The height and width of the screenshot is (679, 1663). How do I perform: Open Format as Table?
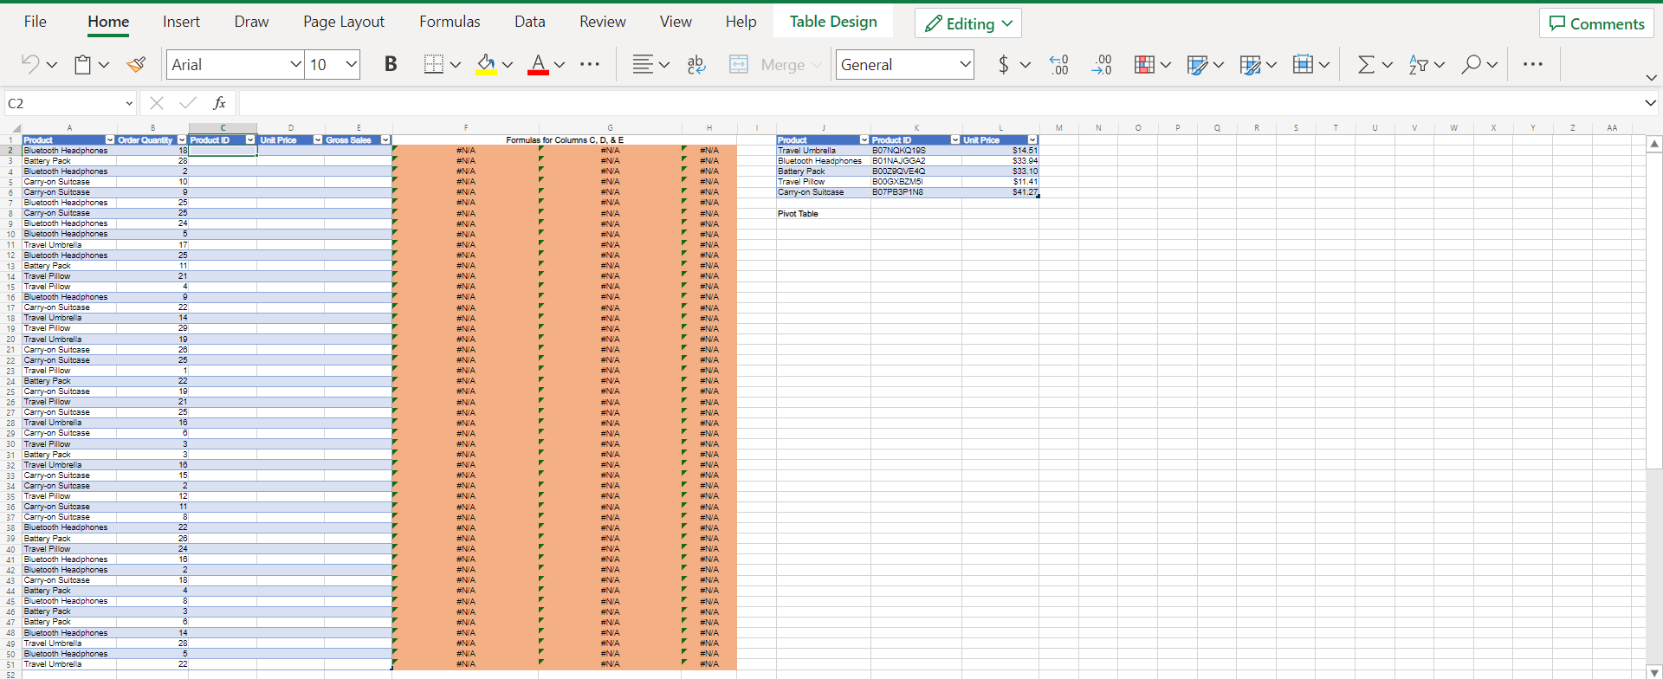1198,64
